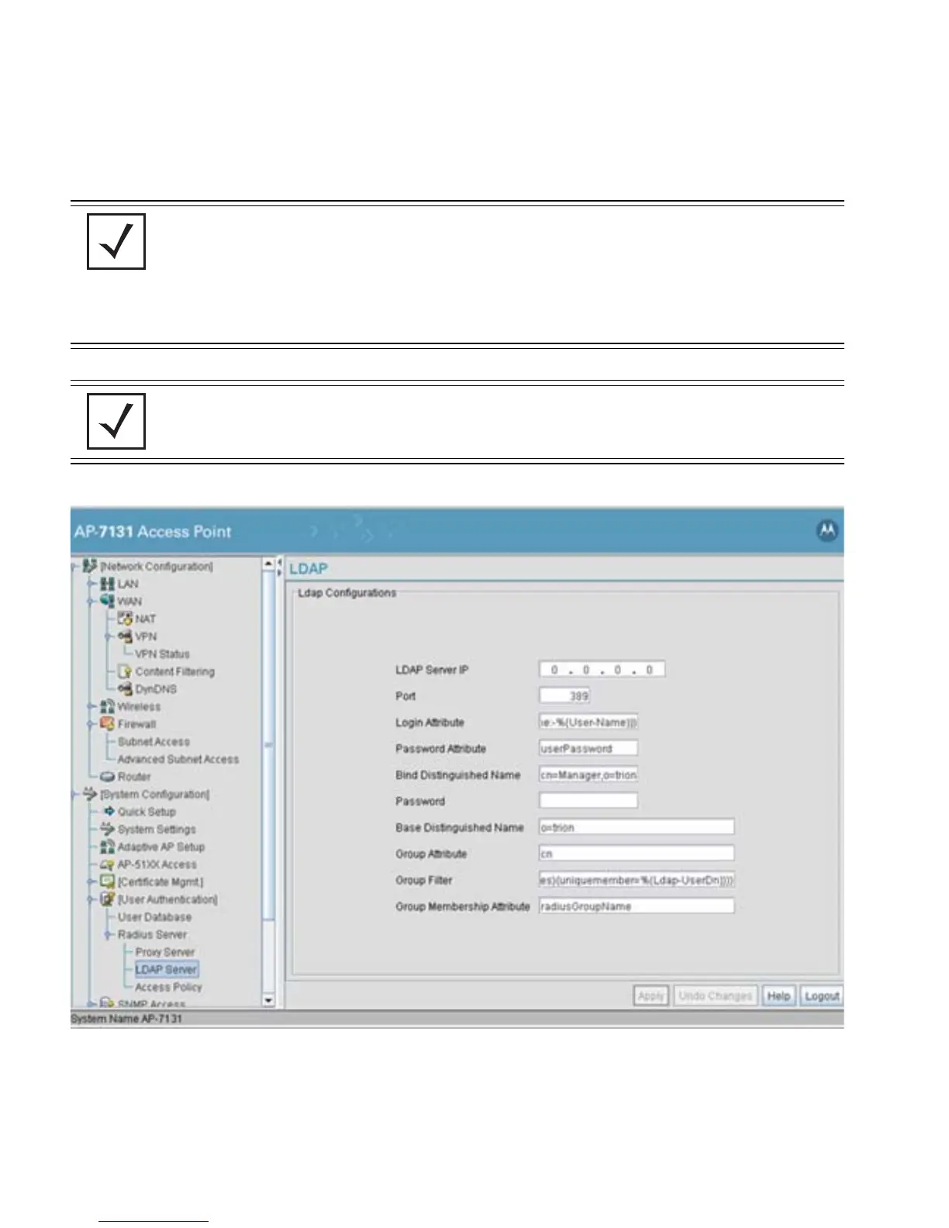
Task: Select Radius Server tree entry
Action: tap(152, 935)
